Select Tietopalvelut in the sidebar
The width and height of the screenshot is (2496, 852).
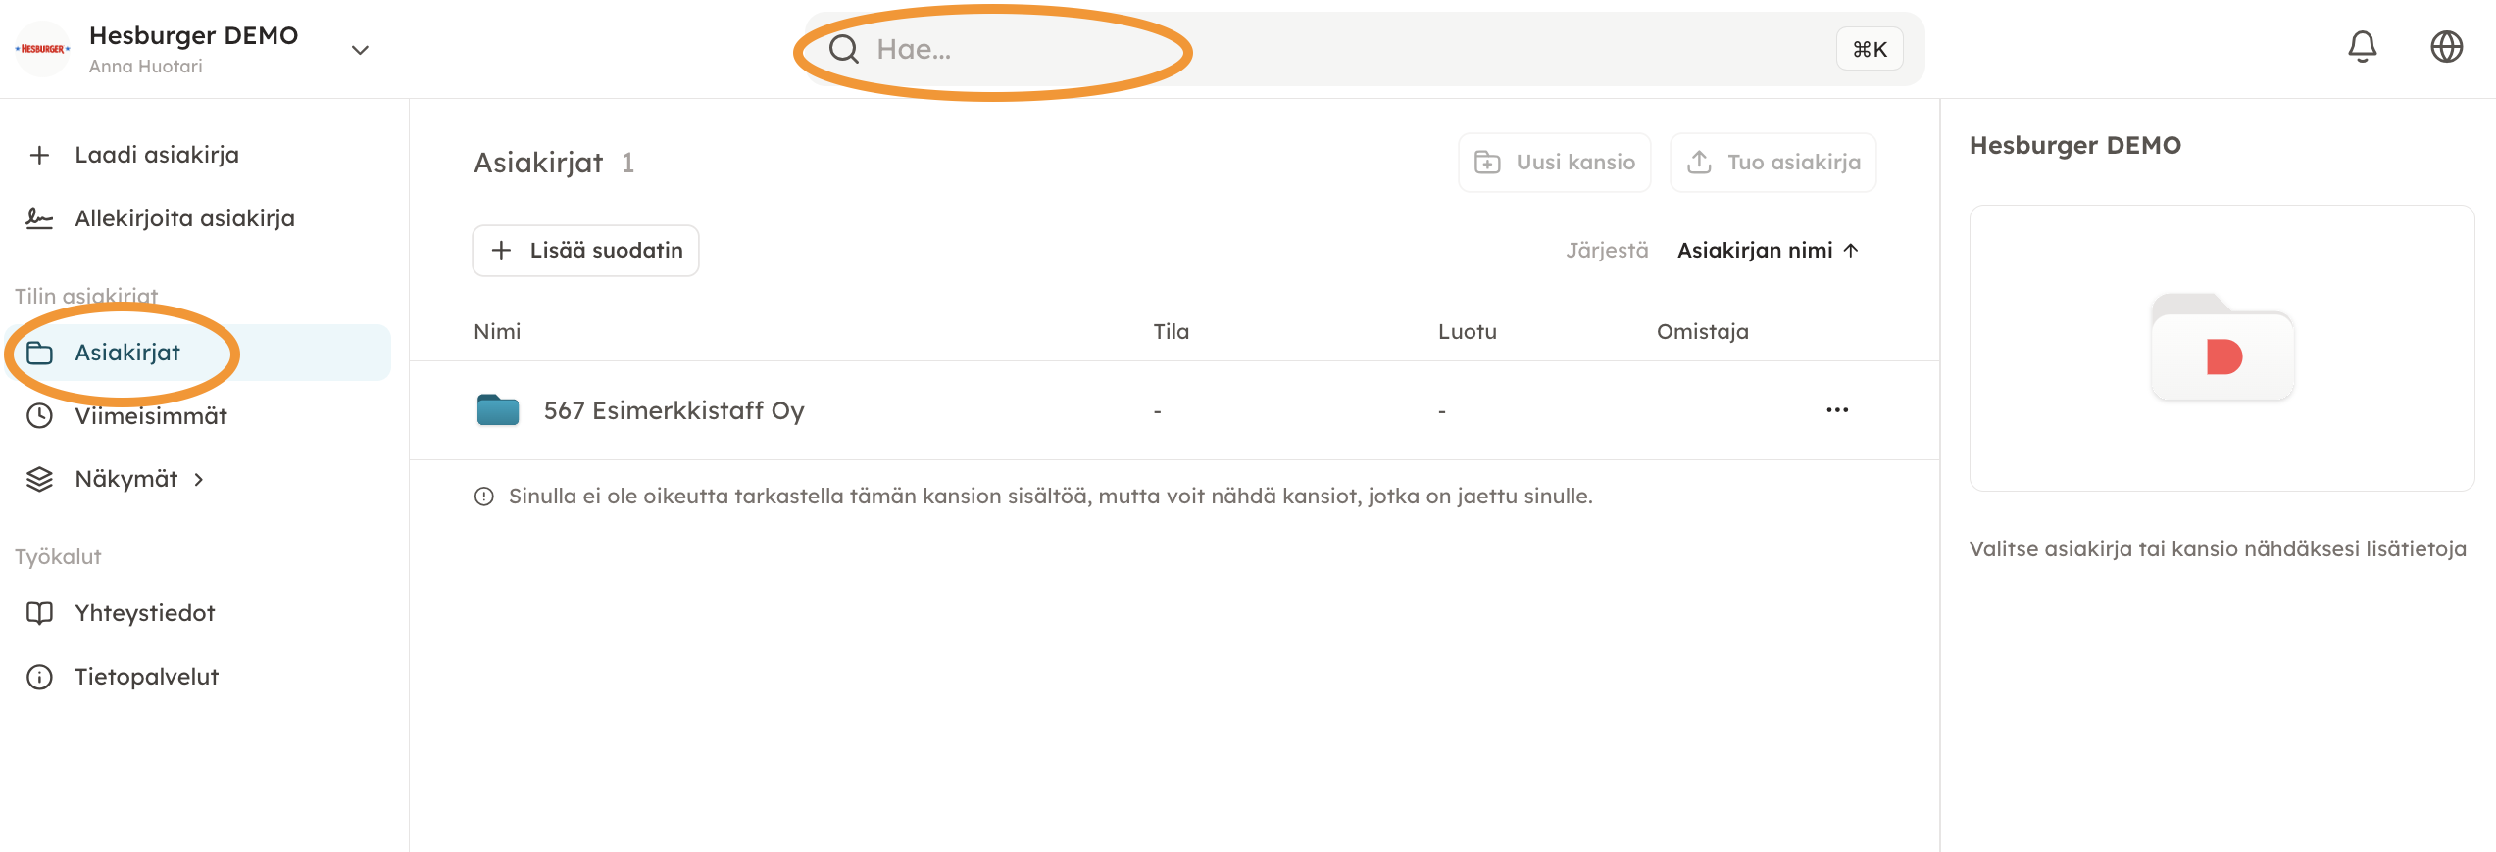coord(146,677)
